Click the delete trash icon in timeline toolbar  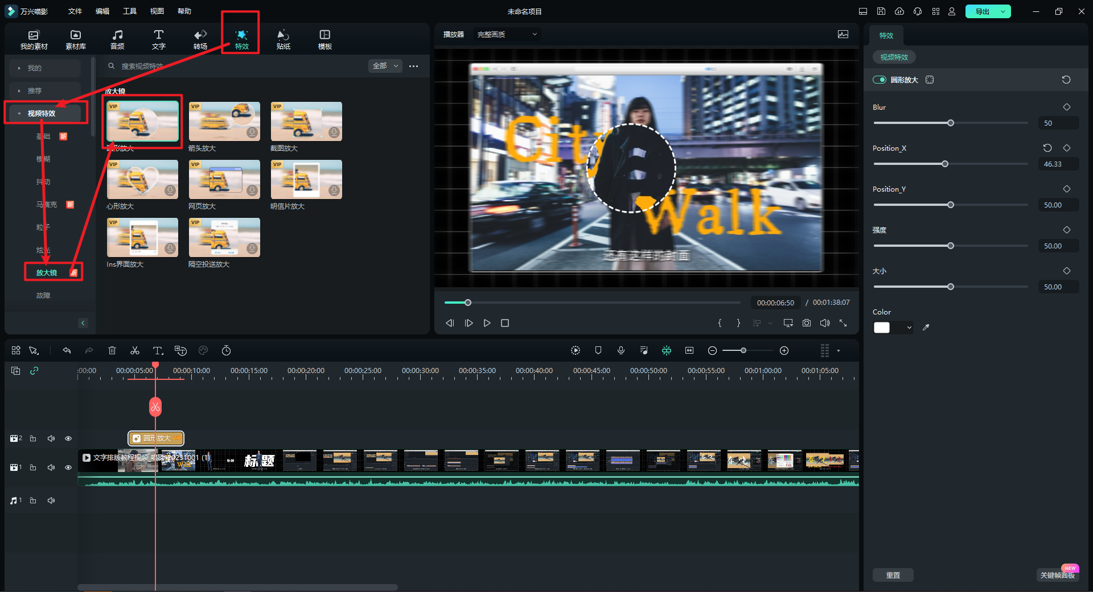[112, 350]
